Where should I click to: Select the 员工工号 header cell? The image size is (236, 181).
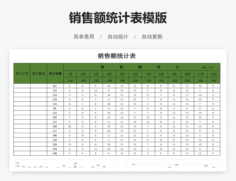22,74
